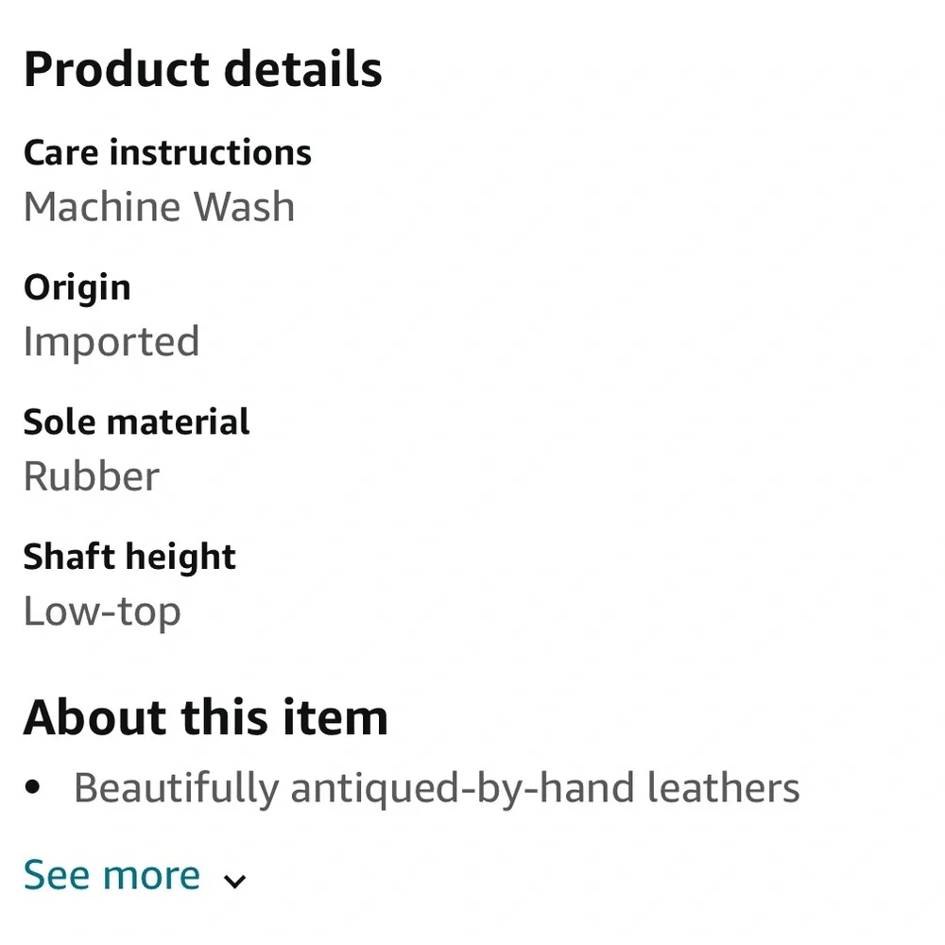Click the See more chevron arrow
The height and width of the screenshot is (945, 945).
(x=234, y=881)
